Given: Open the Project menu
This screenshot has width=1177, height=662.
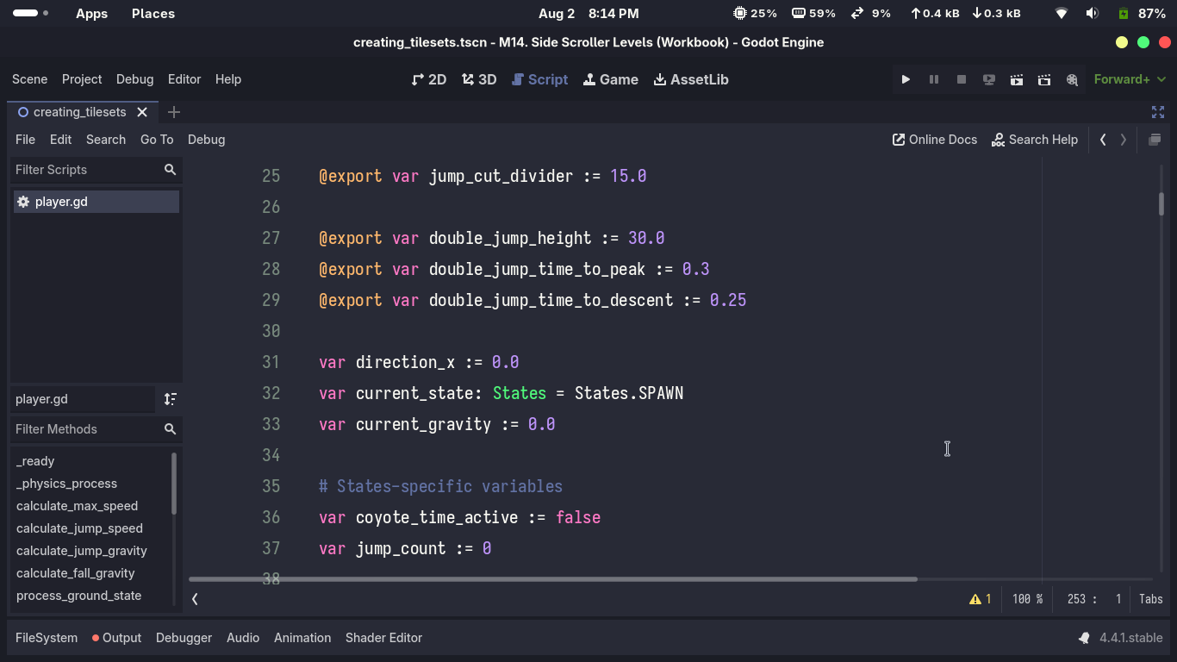Looking at the screenshot, I should 82,79.
